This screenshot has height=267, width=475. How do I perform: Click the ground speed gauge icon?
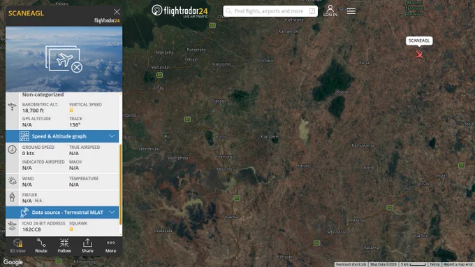(x=12, y=150)
